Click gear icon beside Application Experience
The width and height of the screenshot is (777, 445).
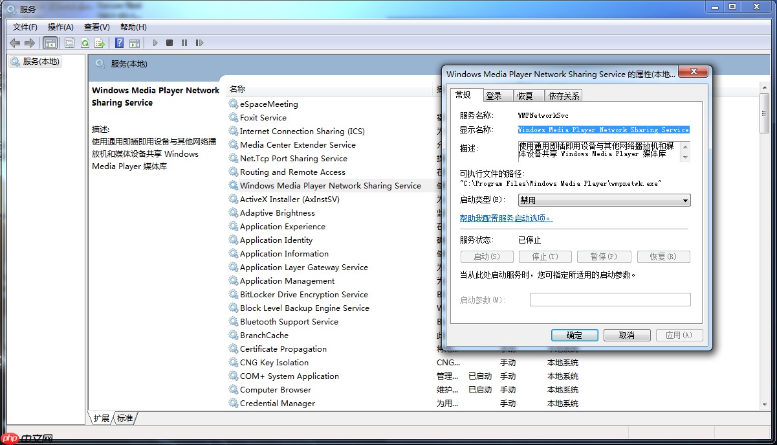pyautogui.click(x=234, y=226)
